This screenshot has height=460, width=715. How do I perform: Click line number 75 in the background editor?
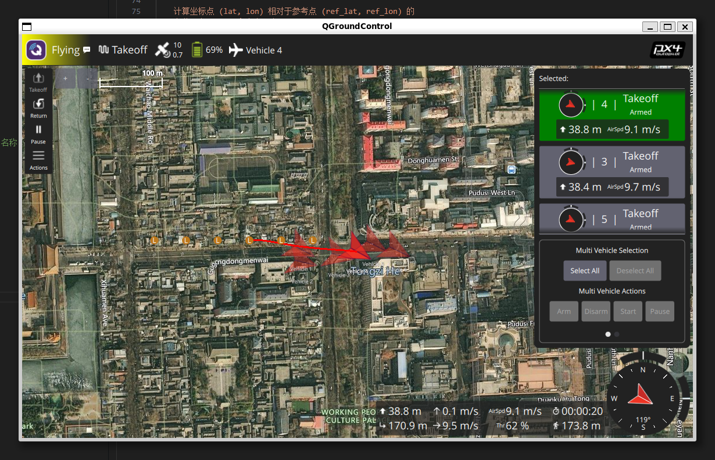[136, 12]
